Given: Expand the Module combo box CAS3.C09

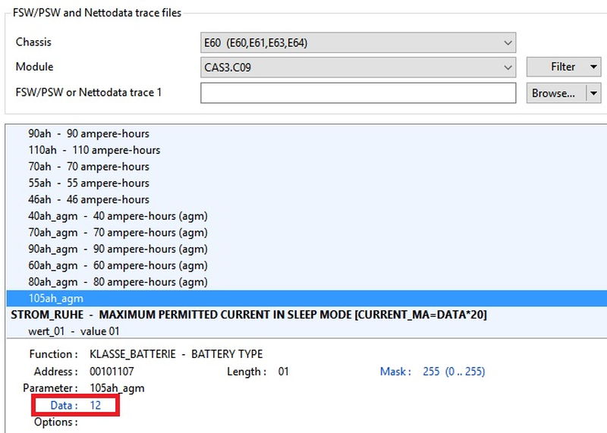Looking at the screenshot, I should click(357, 67).
